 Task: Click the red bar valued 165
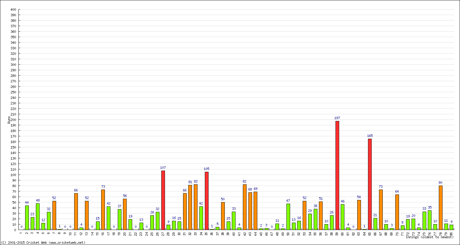point(370,184)
